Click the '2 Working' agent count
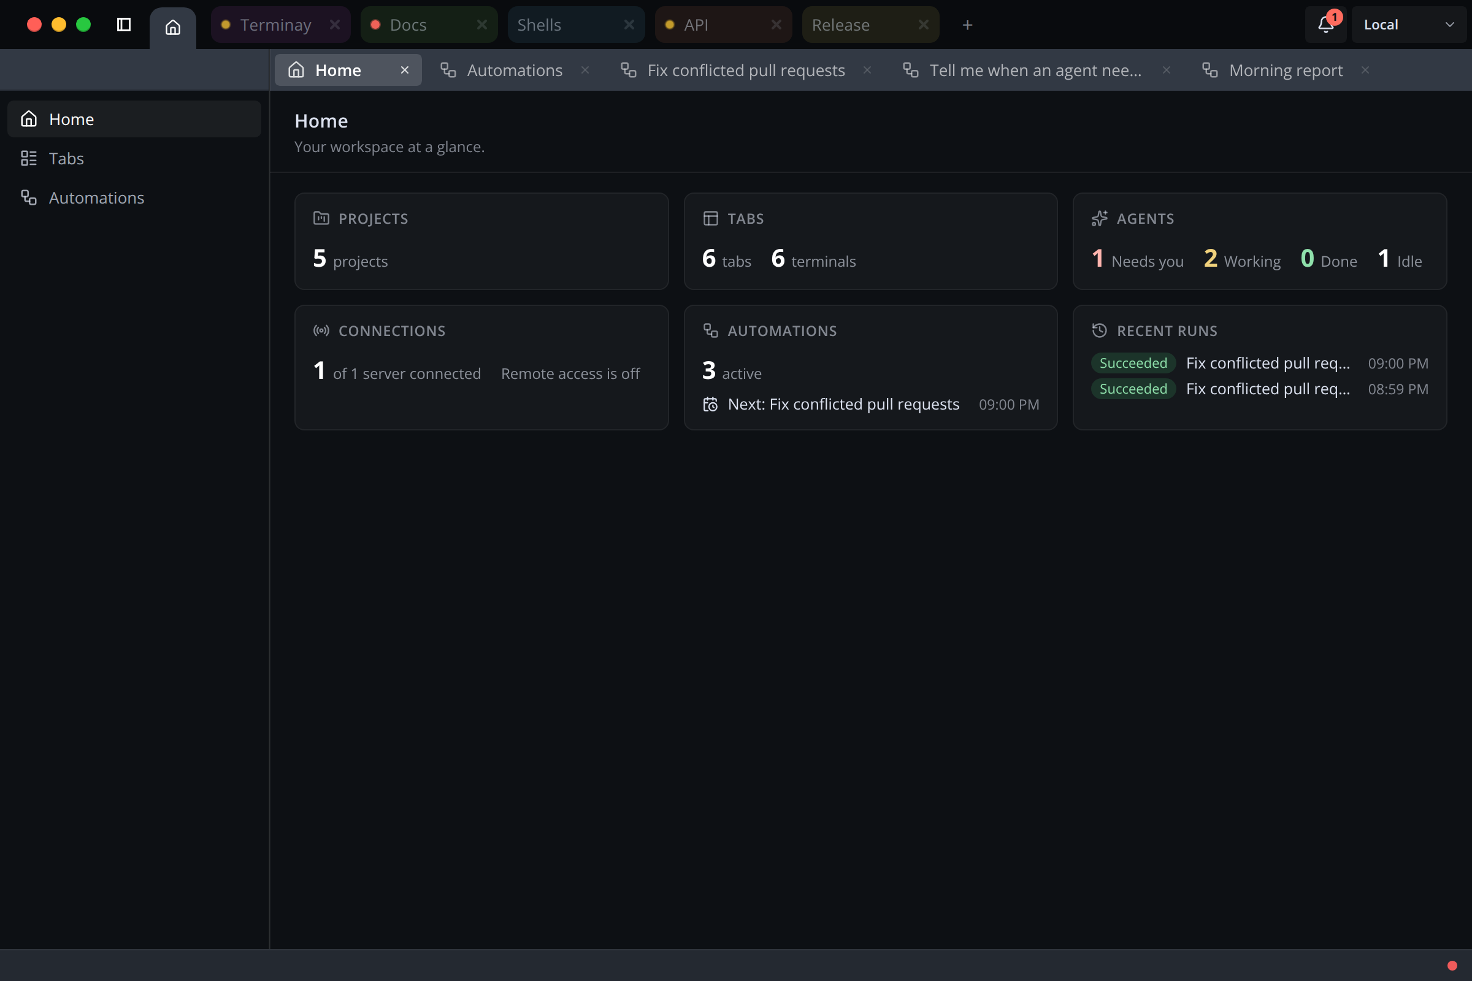The width and height of the screenshot is (1472, 981). 1241,259
